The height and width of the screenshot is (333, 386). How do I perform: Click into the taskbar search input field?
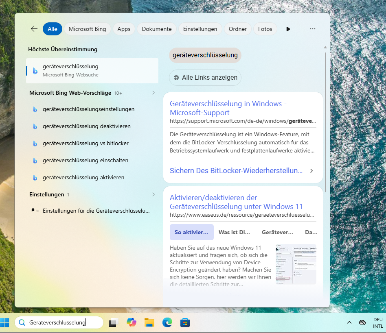coord(59,322)
